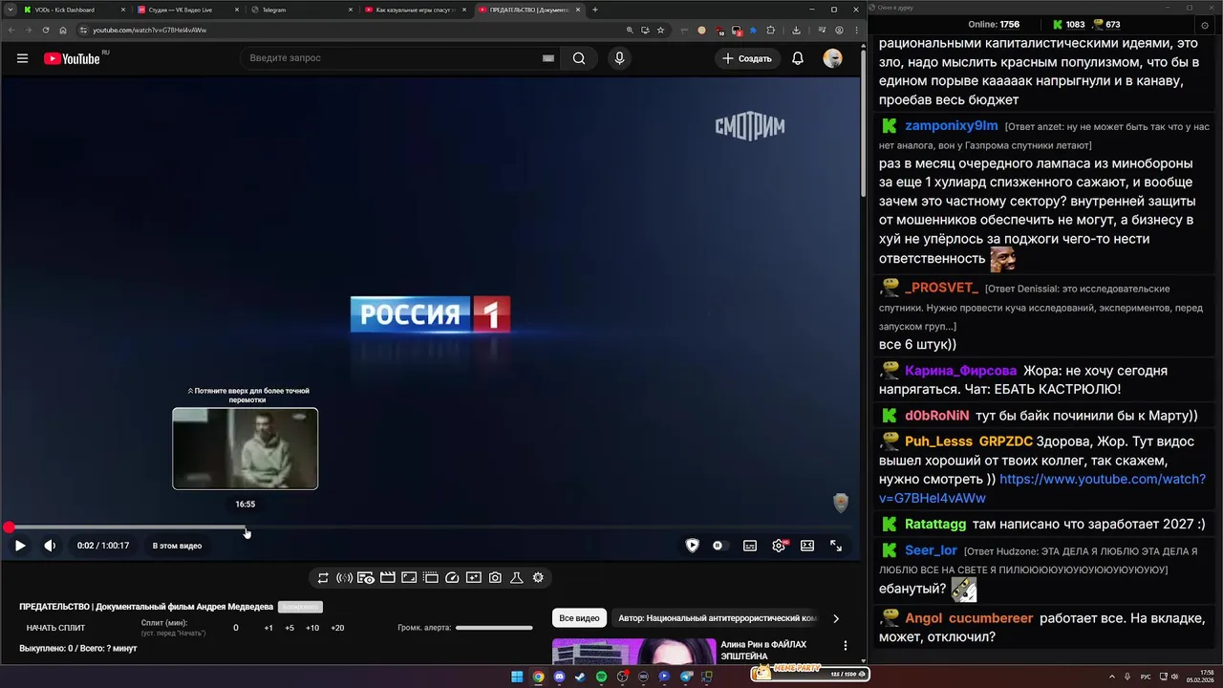
Task: Click the shield icon in player controls
Action: (692, 546)
